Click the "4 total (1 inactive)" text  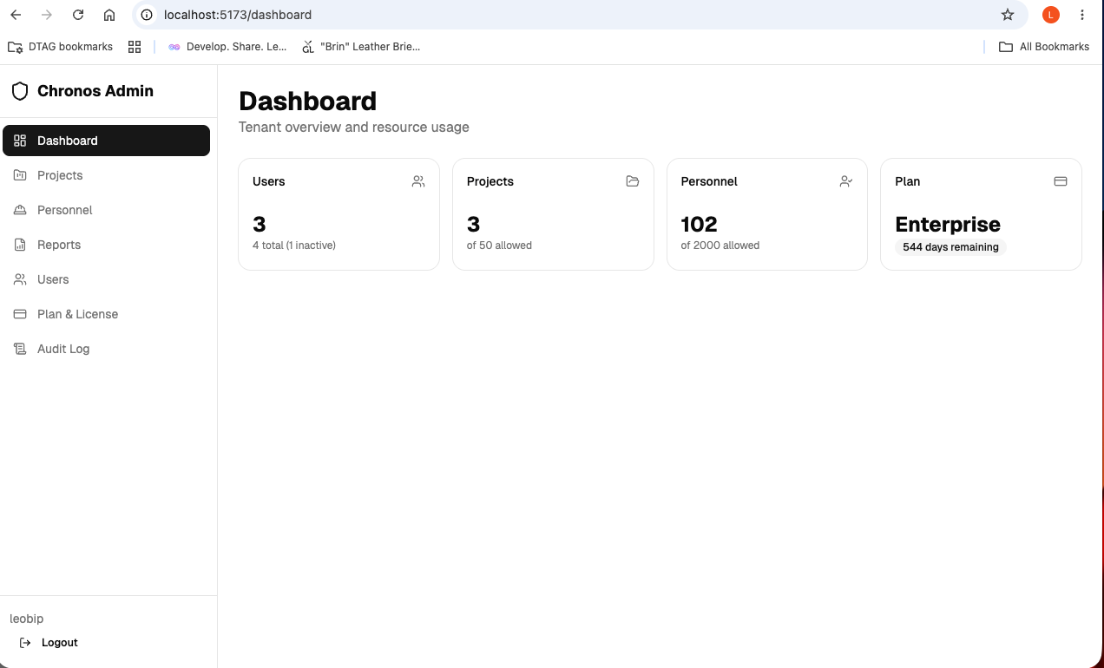[294, 246]
